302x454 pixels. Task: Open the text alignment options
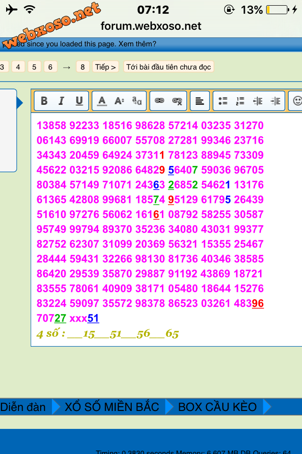click(200, 101)
